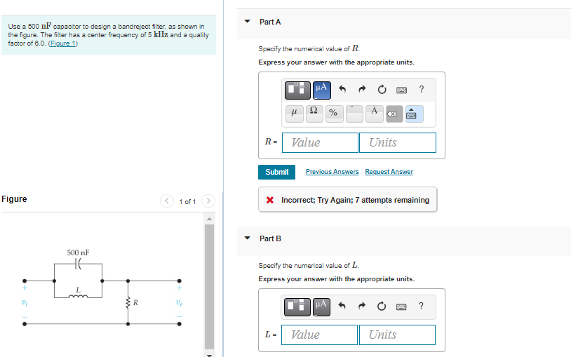Viewport: 571px width, 357px height.
Task: Insert the Omega symbol in Part A
Action: coord(314,114)
